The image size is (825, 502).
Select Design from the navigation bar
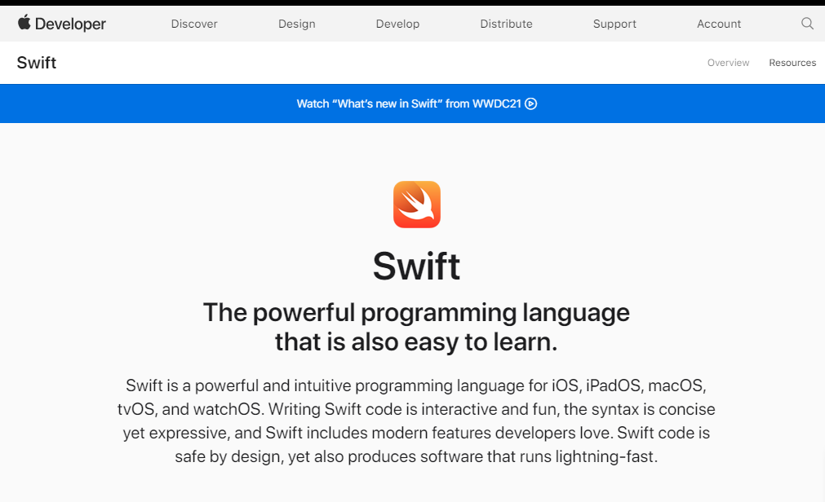pyautogui.click(x=296, y=24)
